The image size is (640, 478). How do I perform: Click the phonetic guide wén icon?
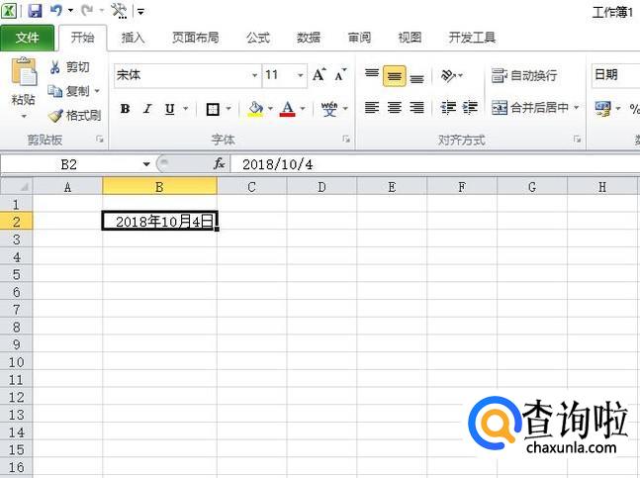click(329, 109)
